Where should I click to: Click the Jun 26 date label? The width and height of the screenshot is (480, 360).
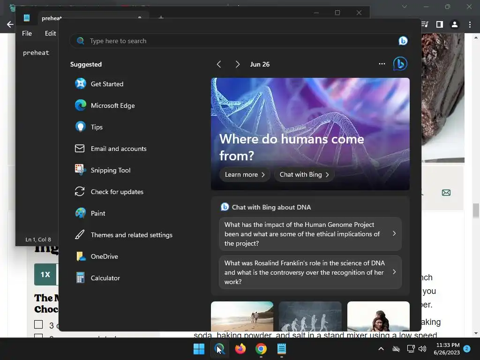point(260,64)
